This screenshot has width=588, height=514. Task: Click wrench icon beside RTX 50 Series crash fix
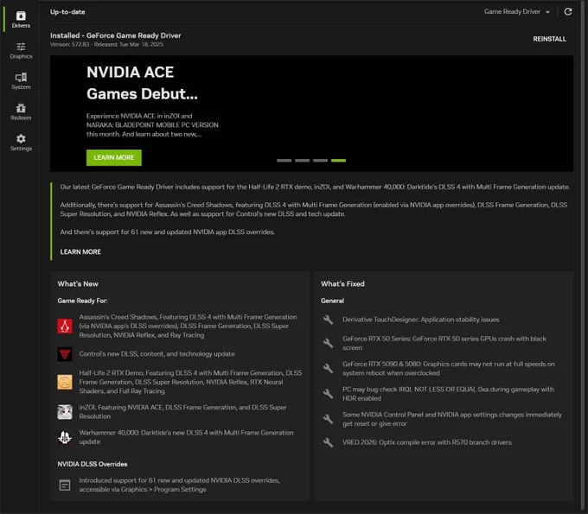(x=328, y=343)
